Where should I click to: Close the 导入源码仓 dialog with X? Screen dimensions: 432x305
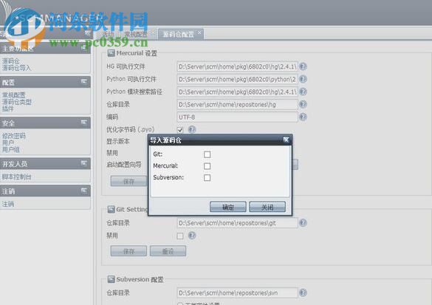point(286,140)
